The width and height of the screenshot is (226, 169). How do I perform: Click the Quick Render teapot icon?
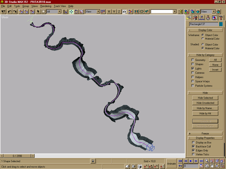click(198, 12)
